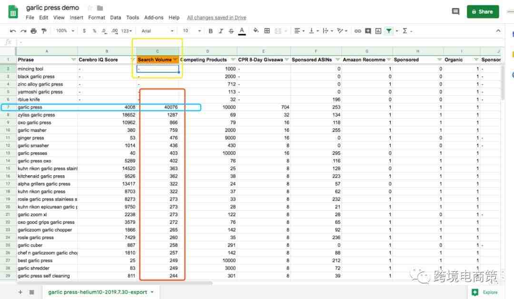The height and width of the screenshot is (299, 514).
Task: Click the print icon
Action: (x=33, y=31)
